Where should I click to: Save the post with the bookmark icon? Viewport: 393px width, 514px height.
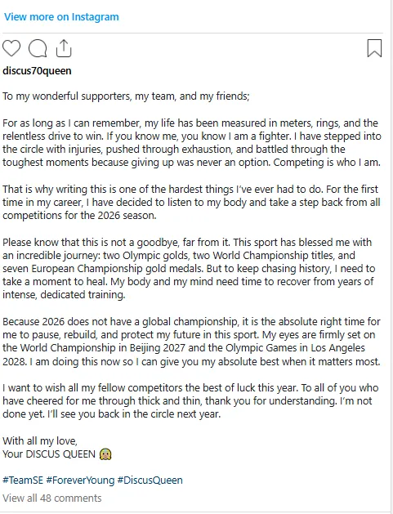click(x=374, y=48)
